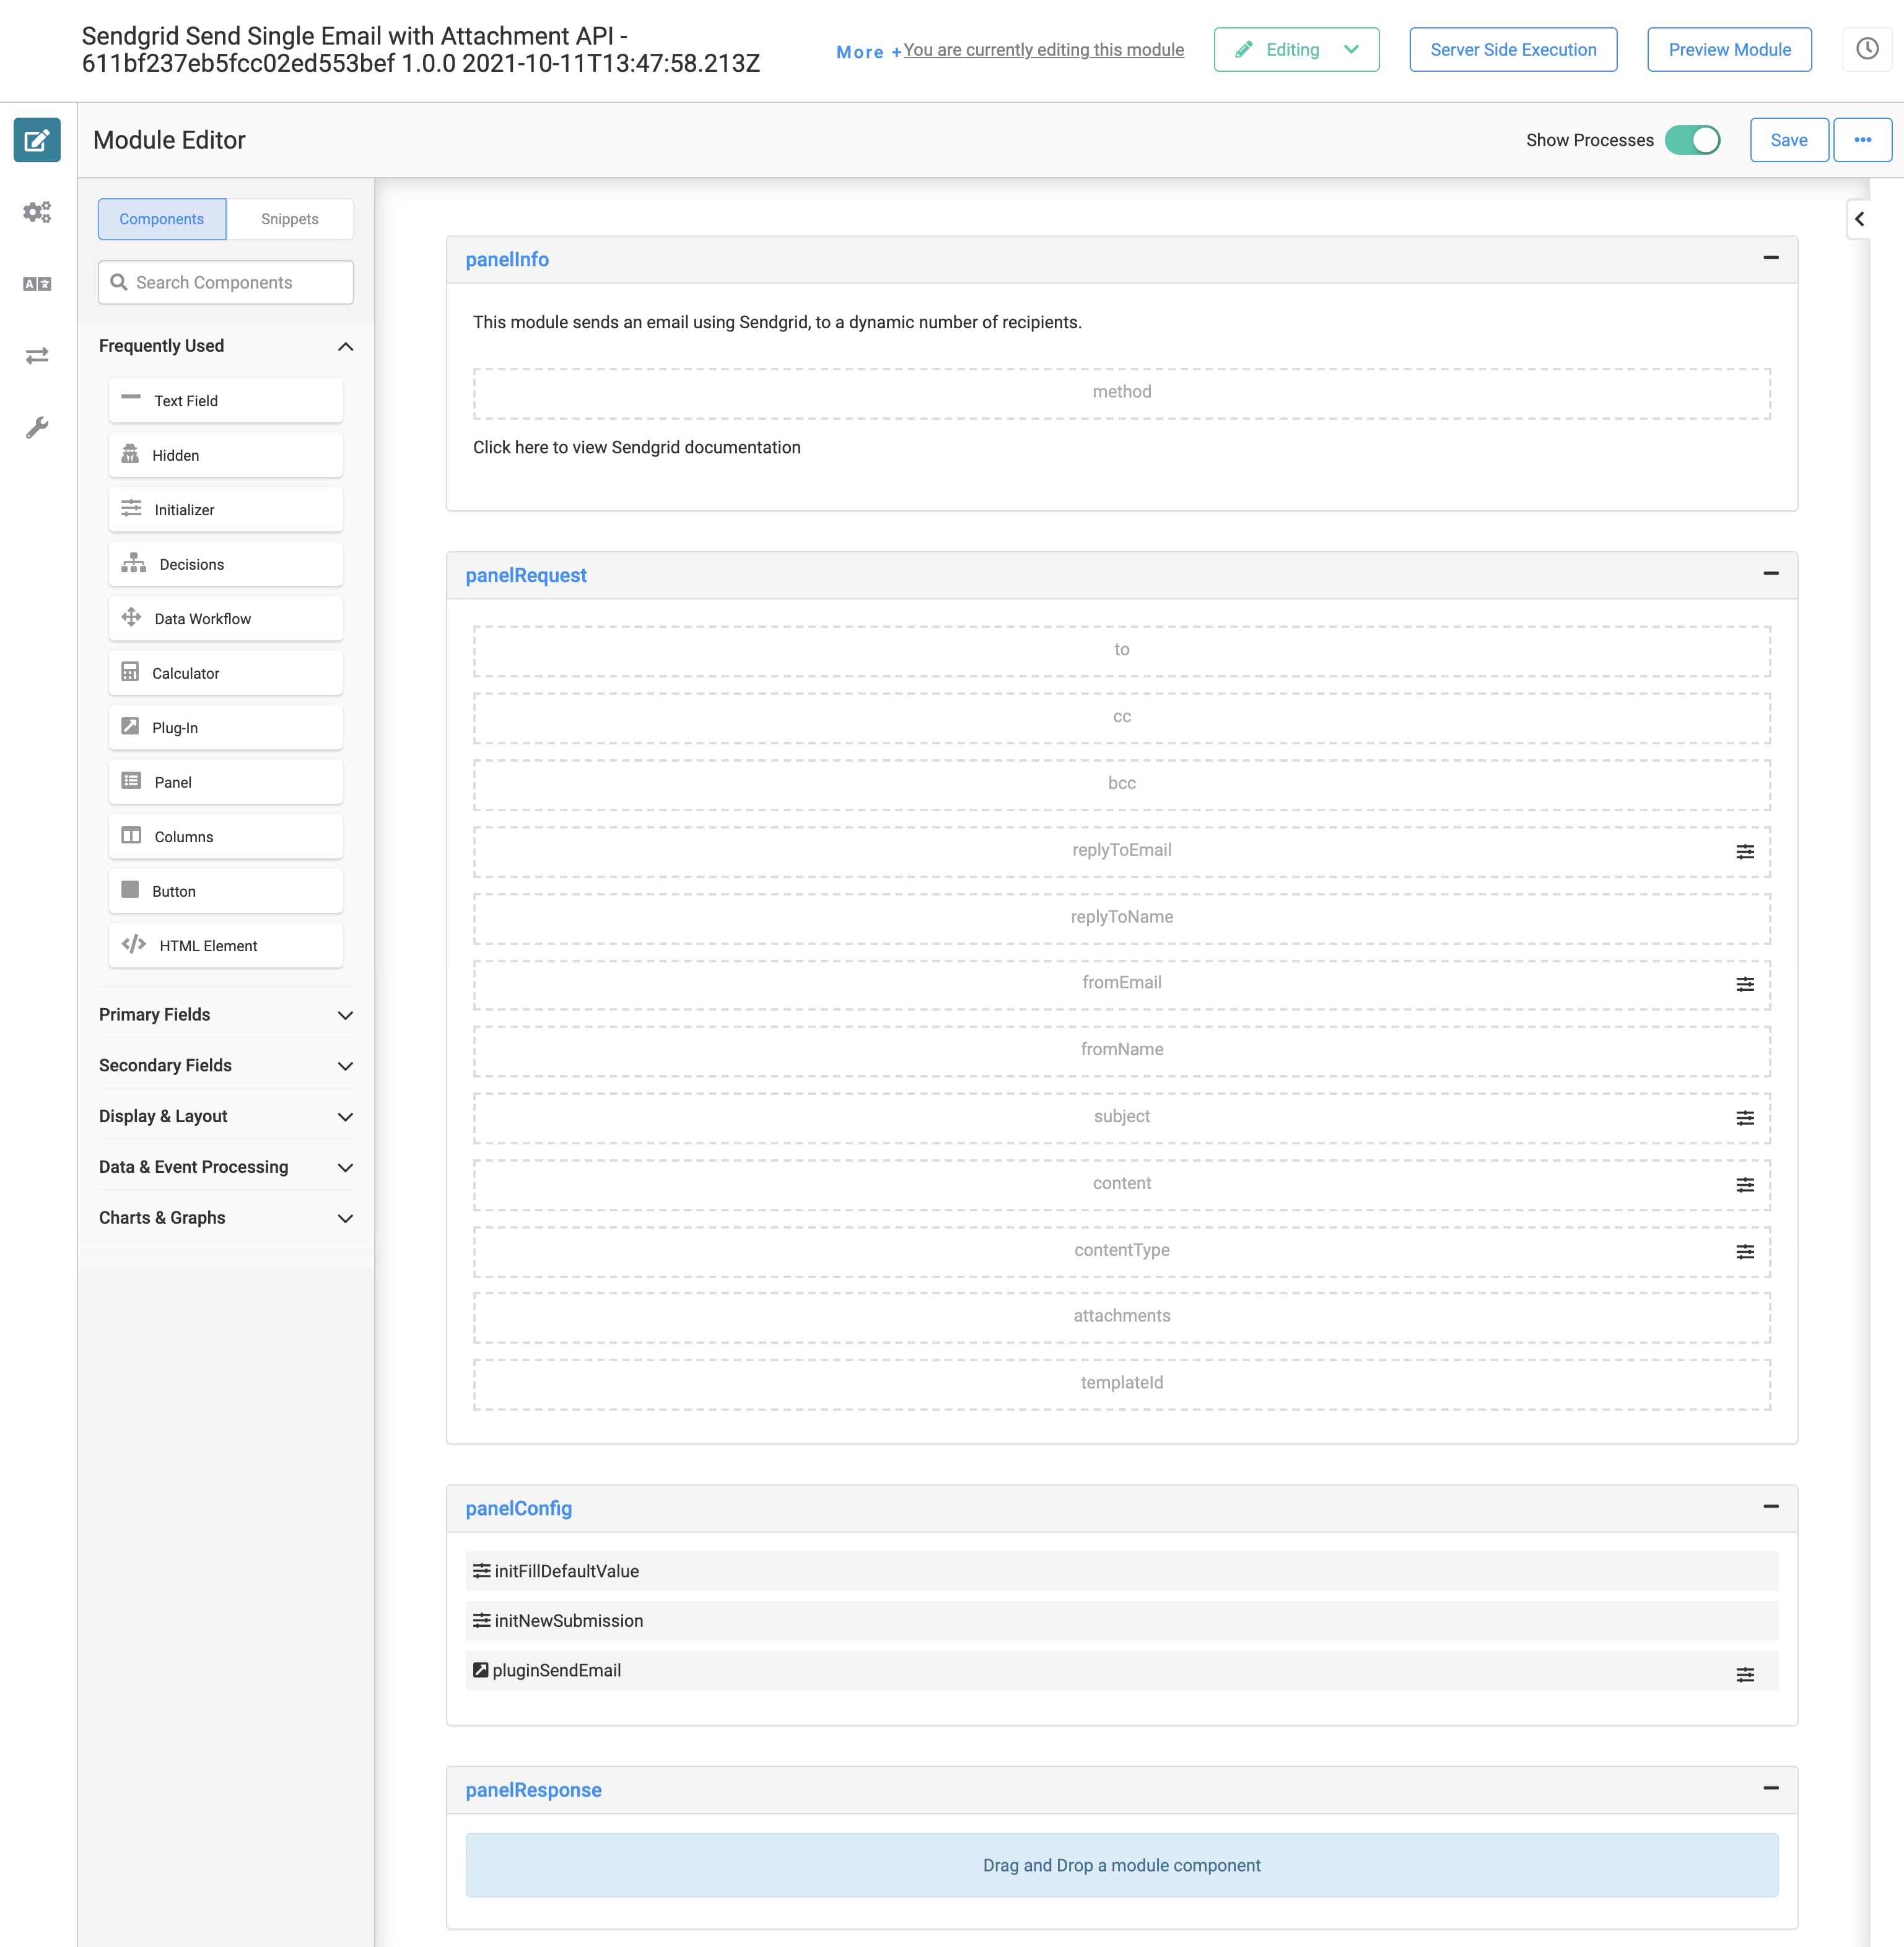Click the logic icon on content field
Screen dimensions: 1904x1947
(1745, 1185)
